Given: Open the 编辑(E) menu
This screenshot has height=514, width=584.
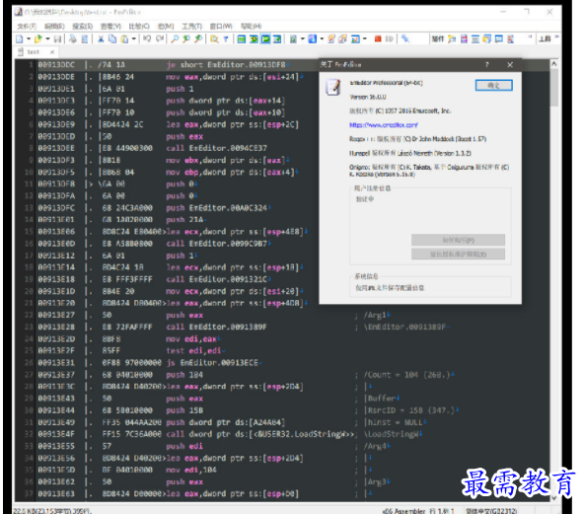Looking at the screenshot, I should click(x=54, y=26).
